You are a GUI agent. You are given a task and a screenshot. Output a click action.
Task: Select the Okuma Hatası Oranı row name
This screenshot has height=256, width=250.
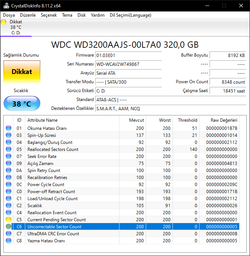point(47,128)
